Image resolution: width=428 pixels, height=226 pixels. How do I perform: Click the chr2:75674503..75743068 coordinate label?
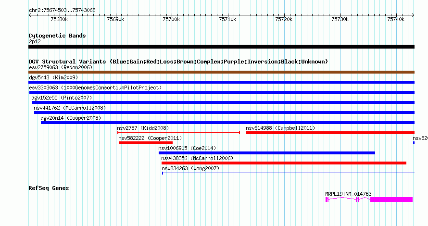[62, 11]
